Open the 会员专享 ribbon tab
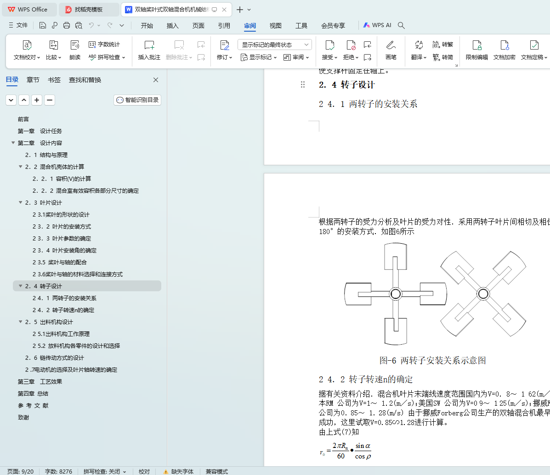This screenshot has height=475, width=550. 333,26
